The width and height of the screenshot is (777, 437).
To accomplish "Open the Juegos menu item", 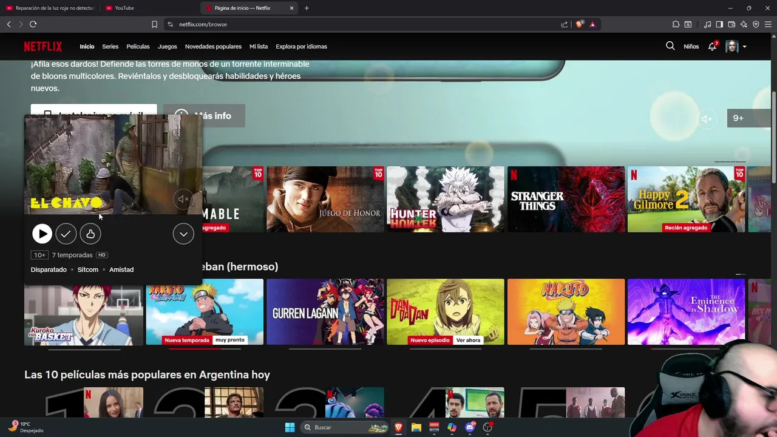I will [168, 46].
